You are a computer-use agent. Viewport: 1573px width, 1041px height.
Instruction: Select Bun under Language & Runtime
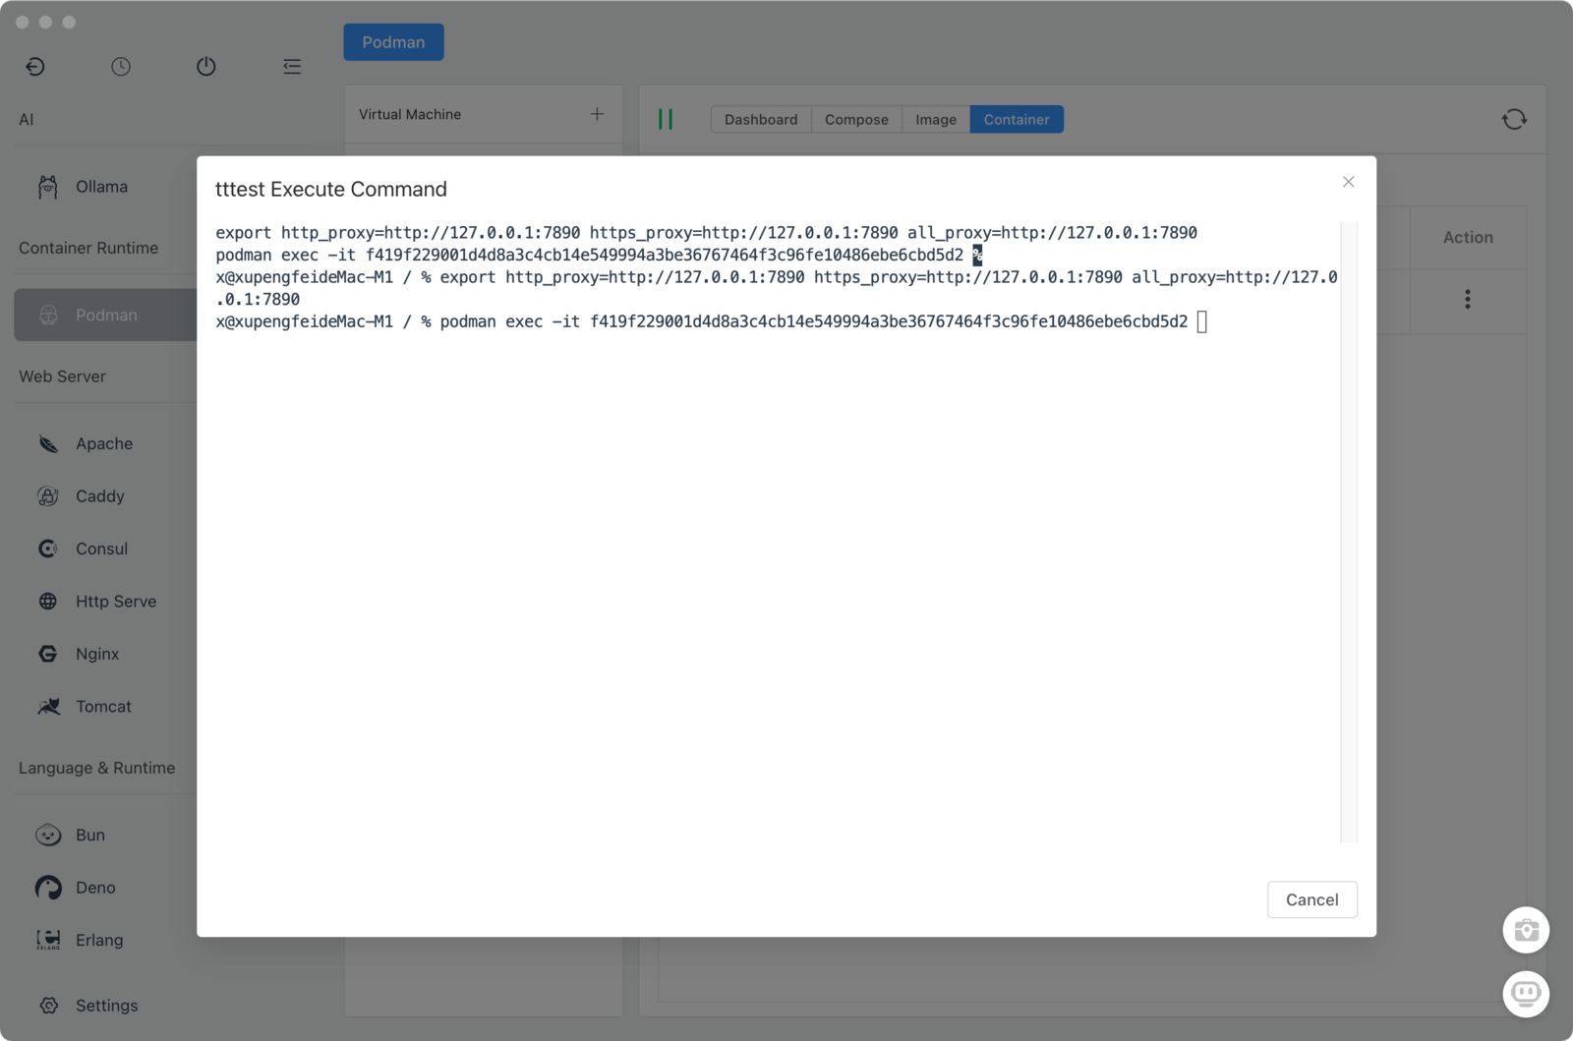[89, 835]
